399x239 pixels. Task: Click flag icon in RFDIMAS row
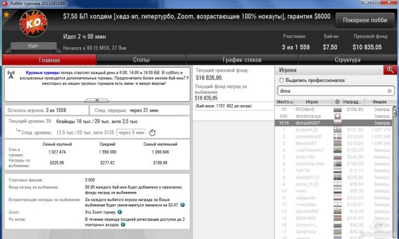337,109
